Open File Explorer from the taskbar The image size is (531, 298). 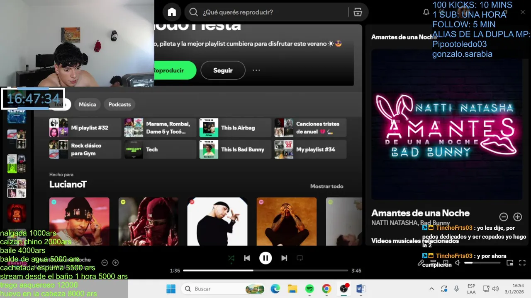[292, 288]
